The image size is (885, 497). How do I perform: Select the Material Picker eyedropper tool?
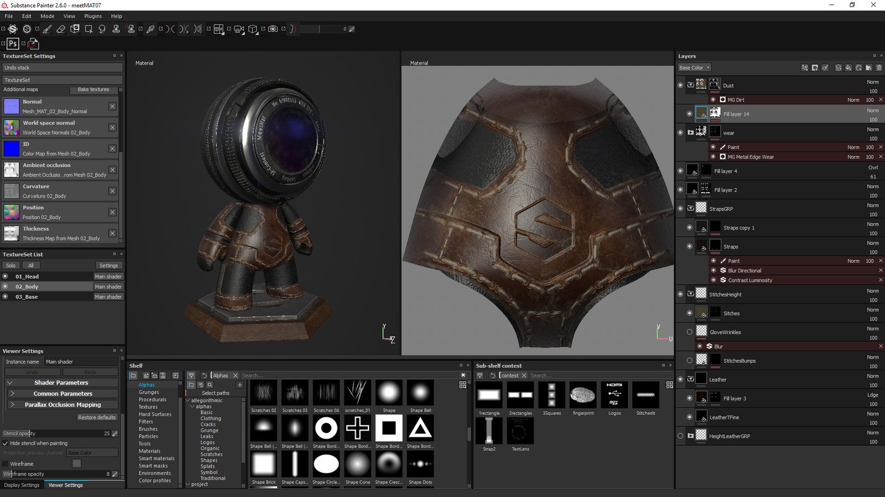[x=150, y=29]
